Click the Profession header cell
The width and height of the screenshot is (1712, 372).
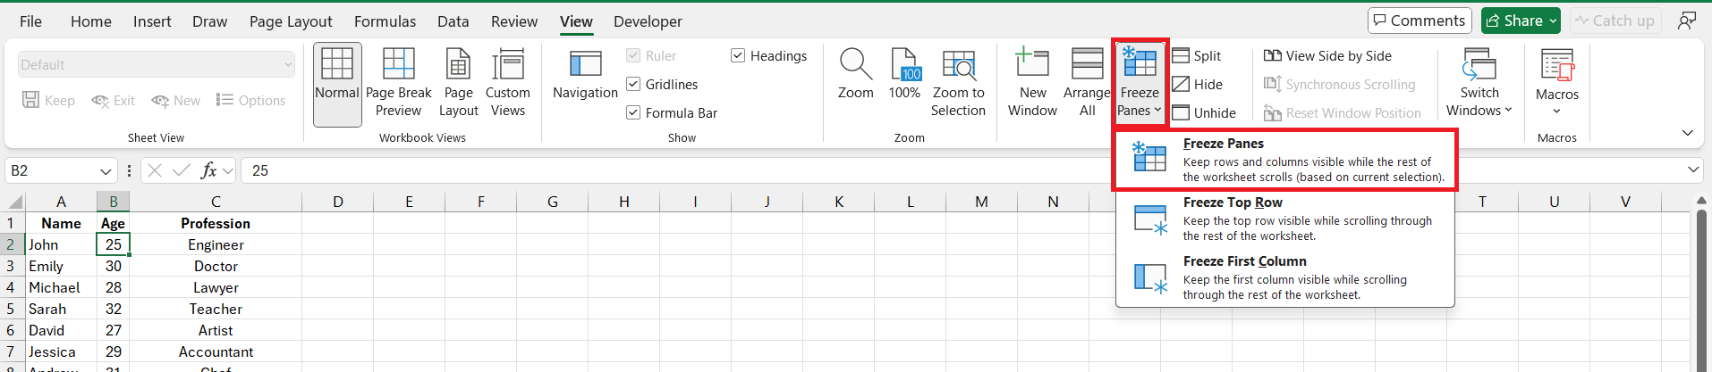point(216,223)
